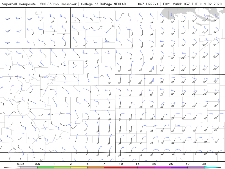225x169 pixels.
Task: Click 'Valid: 03Z TUE JUN 02 2020' text
Action: 197,4
